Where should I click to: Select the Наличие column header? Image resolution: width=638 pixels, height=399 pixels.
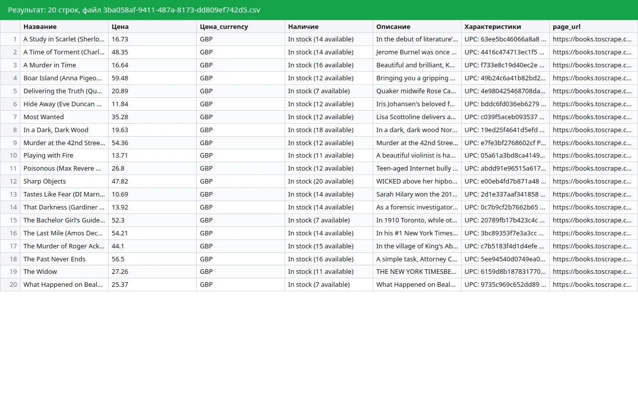click(329, 26)
